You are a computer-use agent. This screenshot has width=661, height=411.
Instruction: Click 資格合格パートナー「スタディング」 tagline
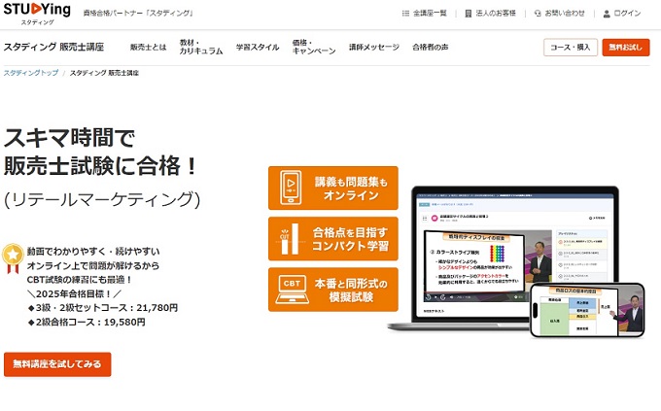click(138, 14)
